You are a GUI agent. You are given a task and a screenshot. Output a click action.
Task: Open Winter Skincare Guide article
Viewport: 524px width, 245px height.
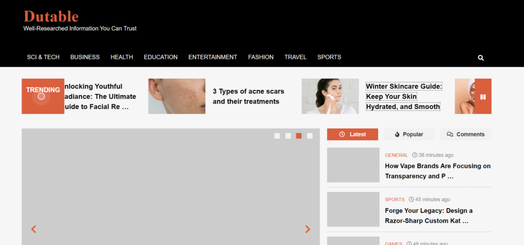tap(404, 96)
